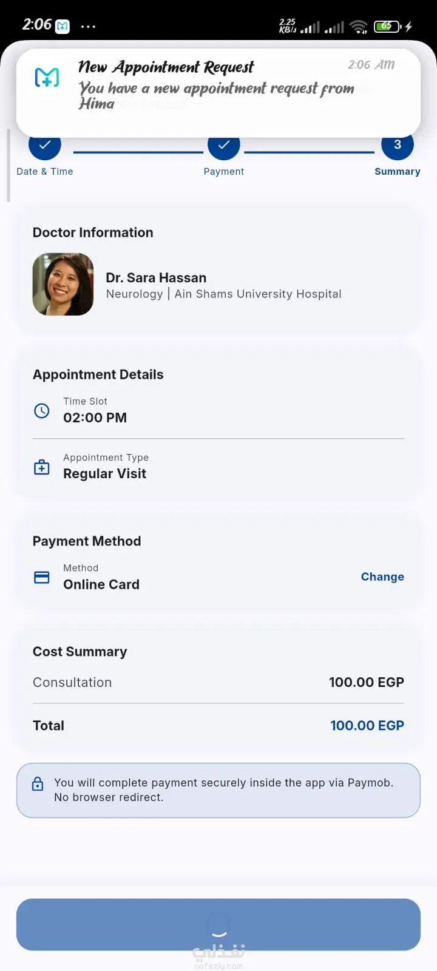
Task: Tap the medical bag Appointment Type icon
Action: click(x=42, y=467)
